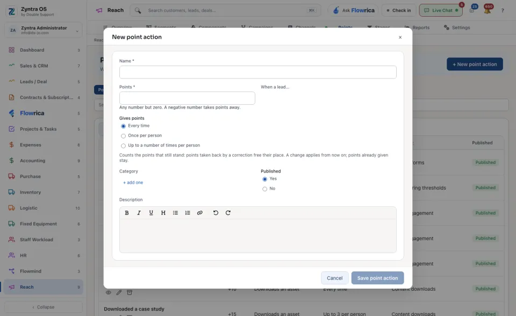Open help question mark icon
The image size is (516, 316).
(x=503, y=11)
